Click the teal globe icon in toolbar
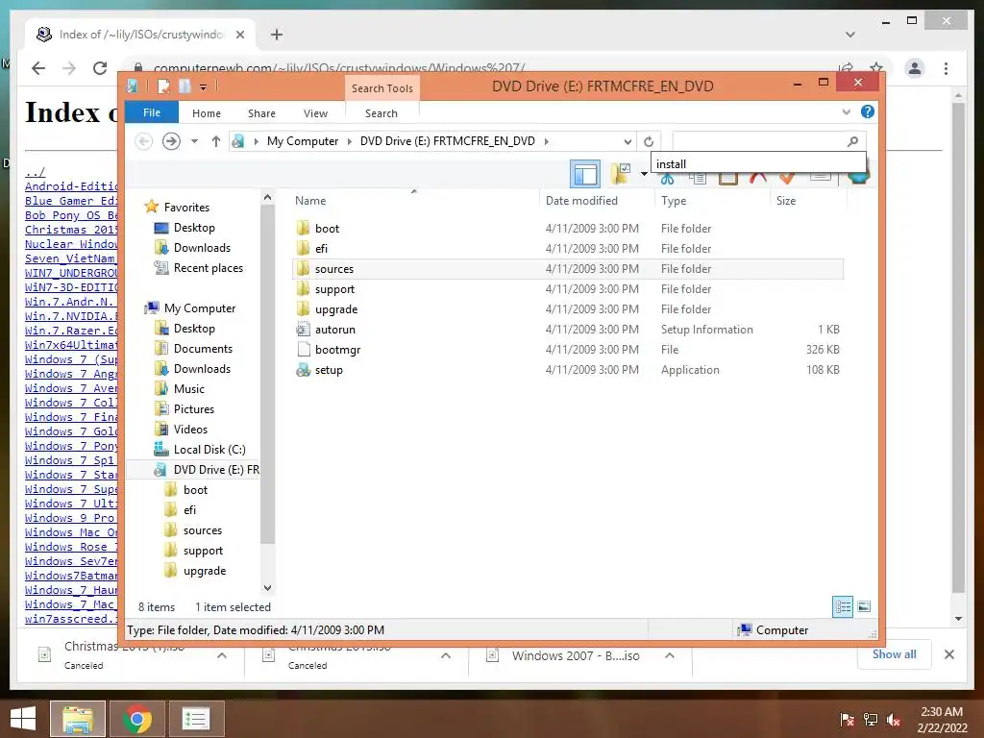The width and height of the screenshot is (984, 738). (x=858, y=178)
